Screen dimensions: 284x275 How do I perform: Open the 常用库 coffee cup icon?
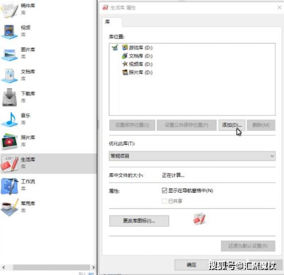coord(10,207)
